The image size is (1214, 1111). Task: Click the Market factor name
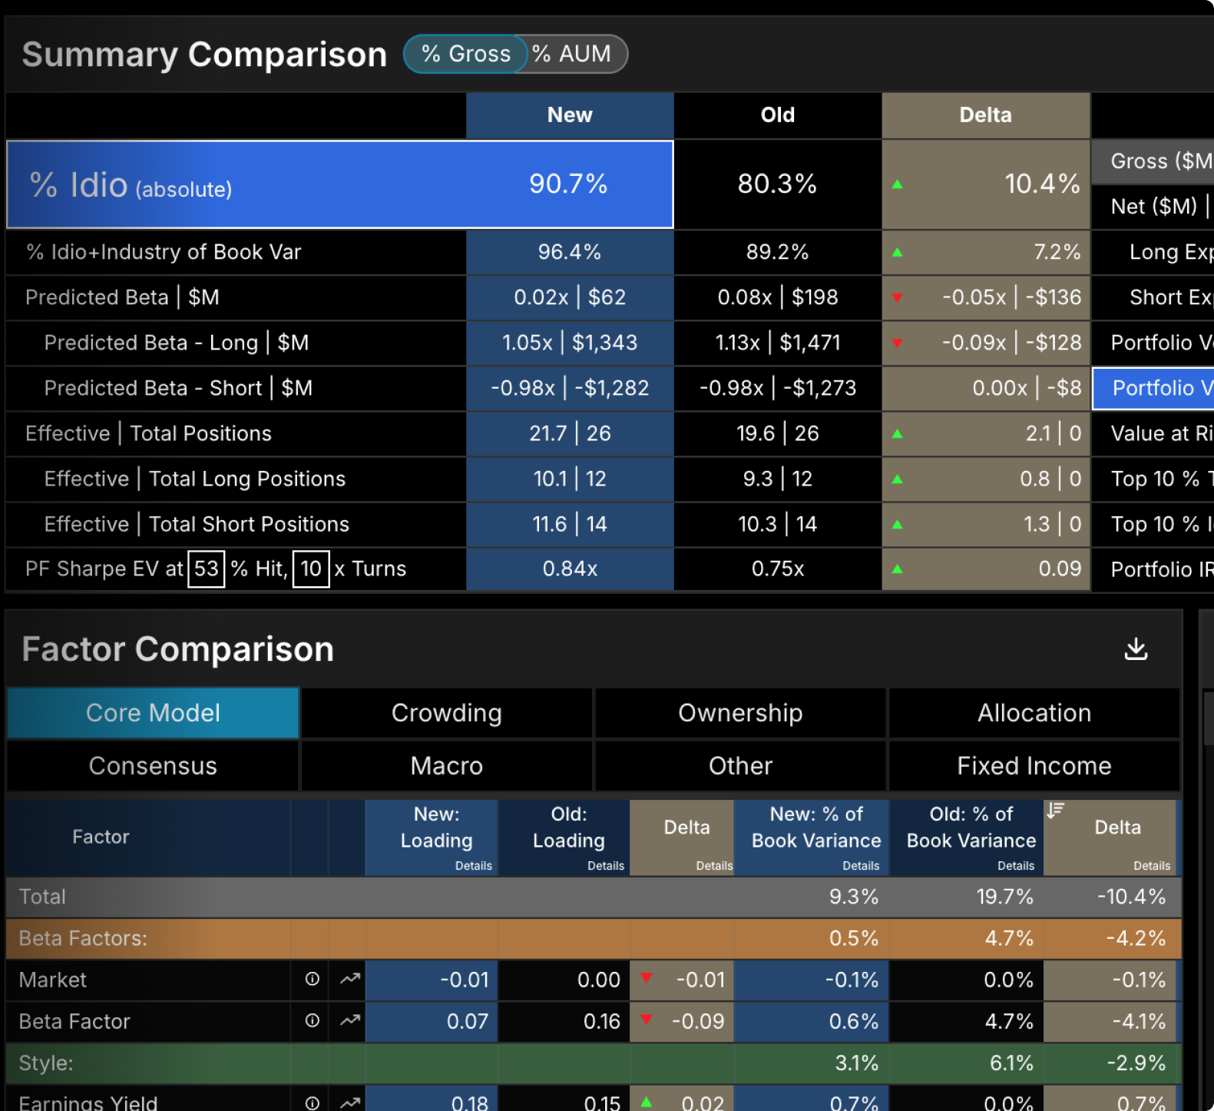pos(52,980)
